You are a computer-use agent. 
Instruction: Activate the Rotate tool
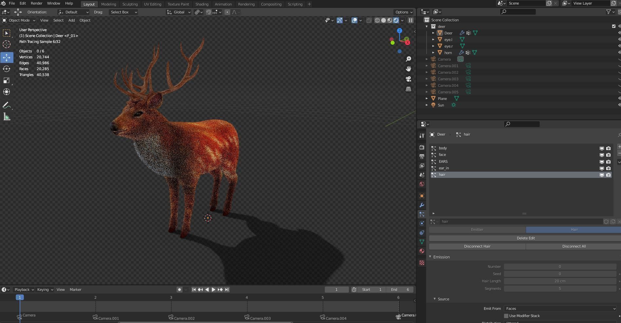pyautogui.click(x=7, y=69)
